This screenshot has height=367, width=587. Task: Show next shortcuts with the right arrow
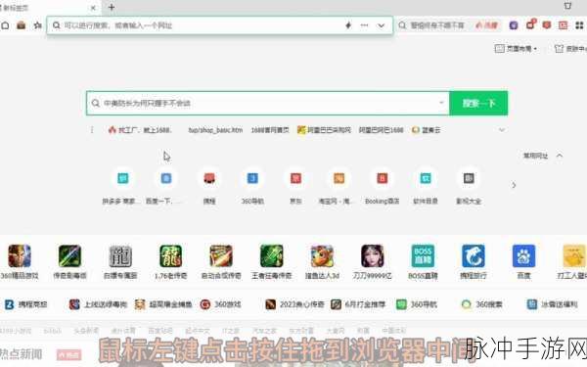point(514,185)
